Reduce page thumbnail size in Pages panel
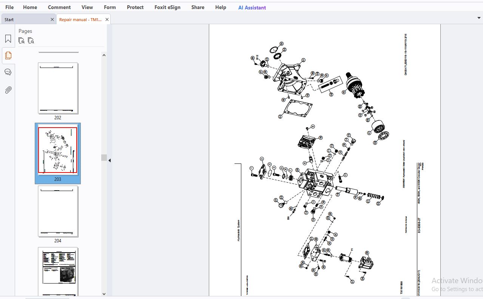483x299 pixels. pos(31,41)
